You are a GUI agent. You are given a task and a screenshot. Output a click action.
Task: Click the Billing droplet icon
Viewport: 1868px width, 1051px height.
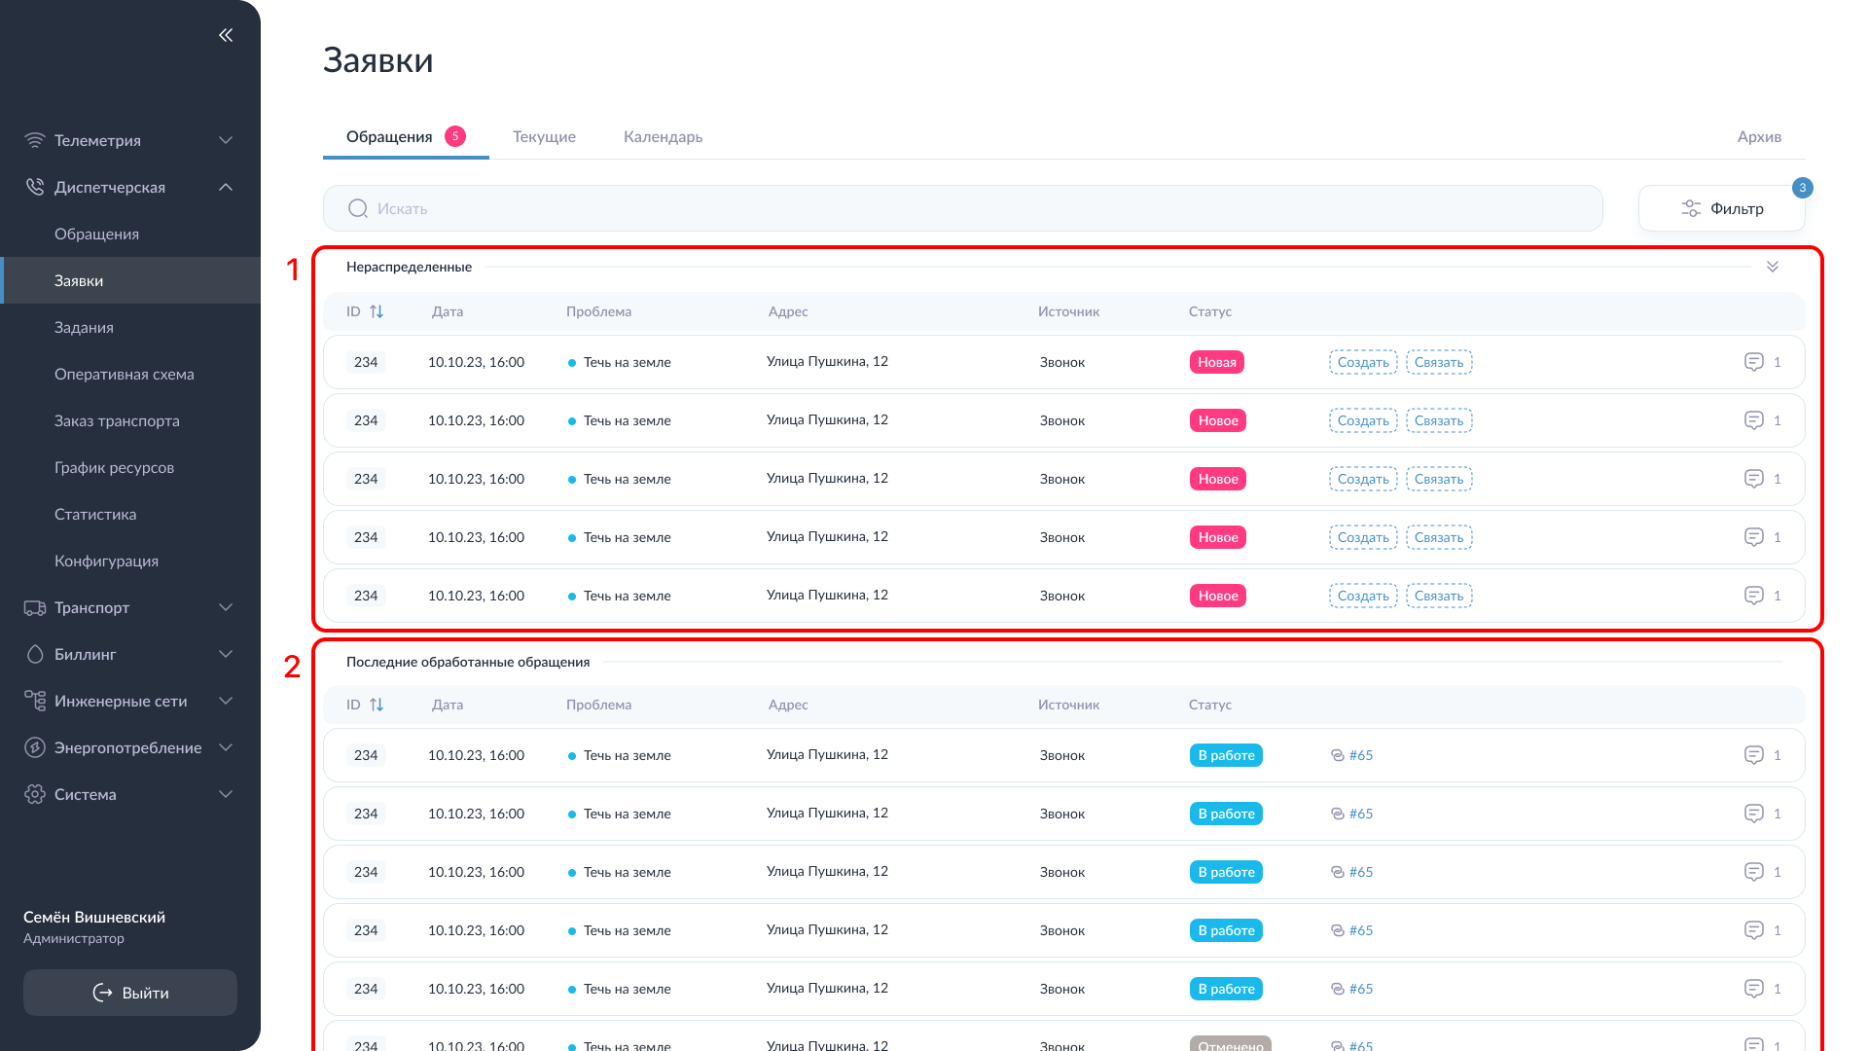click(35, 655)
